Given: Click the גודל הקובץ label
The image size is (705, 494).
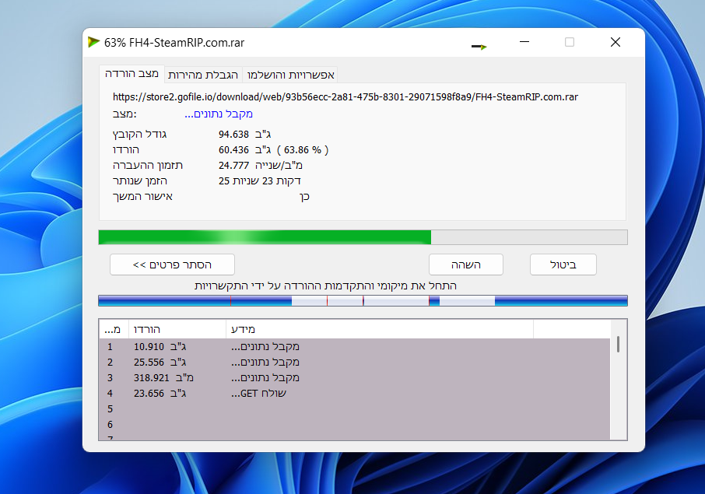Looking at the screenshot, I should pyautogui.click(x=139, y=135).
